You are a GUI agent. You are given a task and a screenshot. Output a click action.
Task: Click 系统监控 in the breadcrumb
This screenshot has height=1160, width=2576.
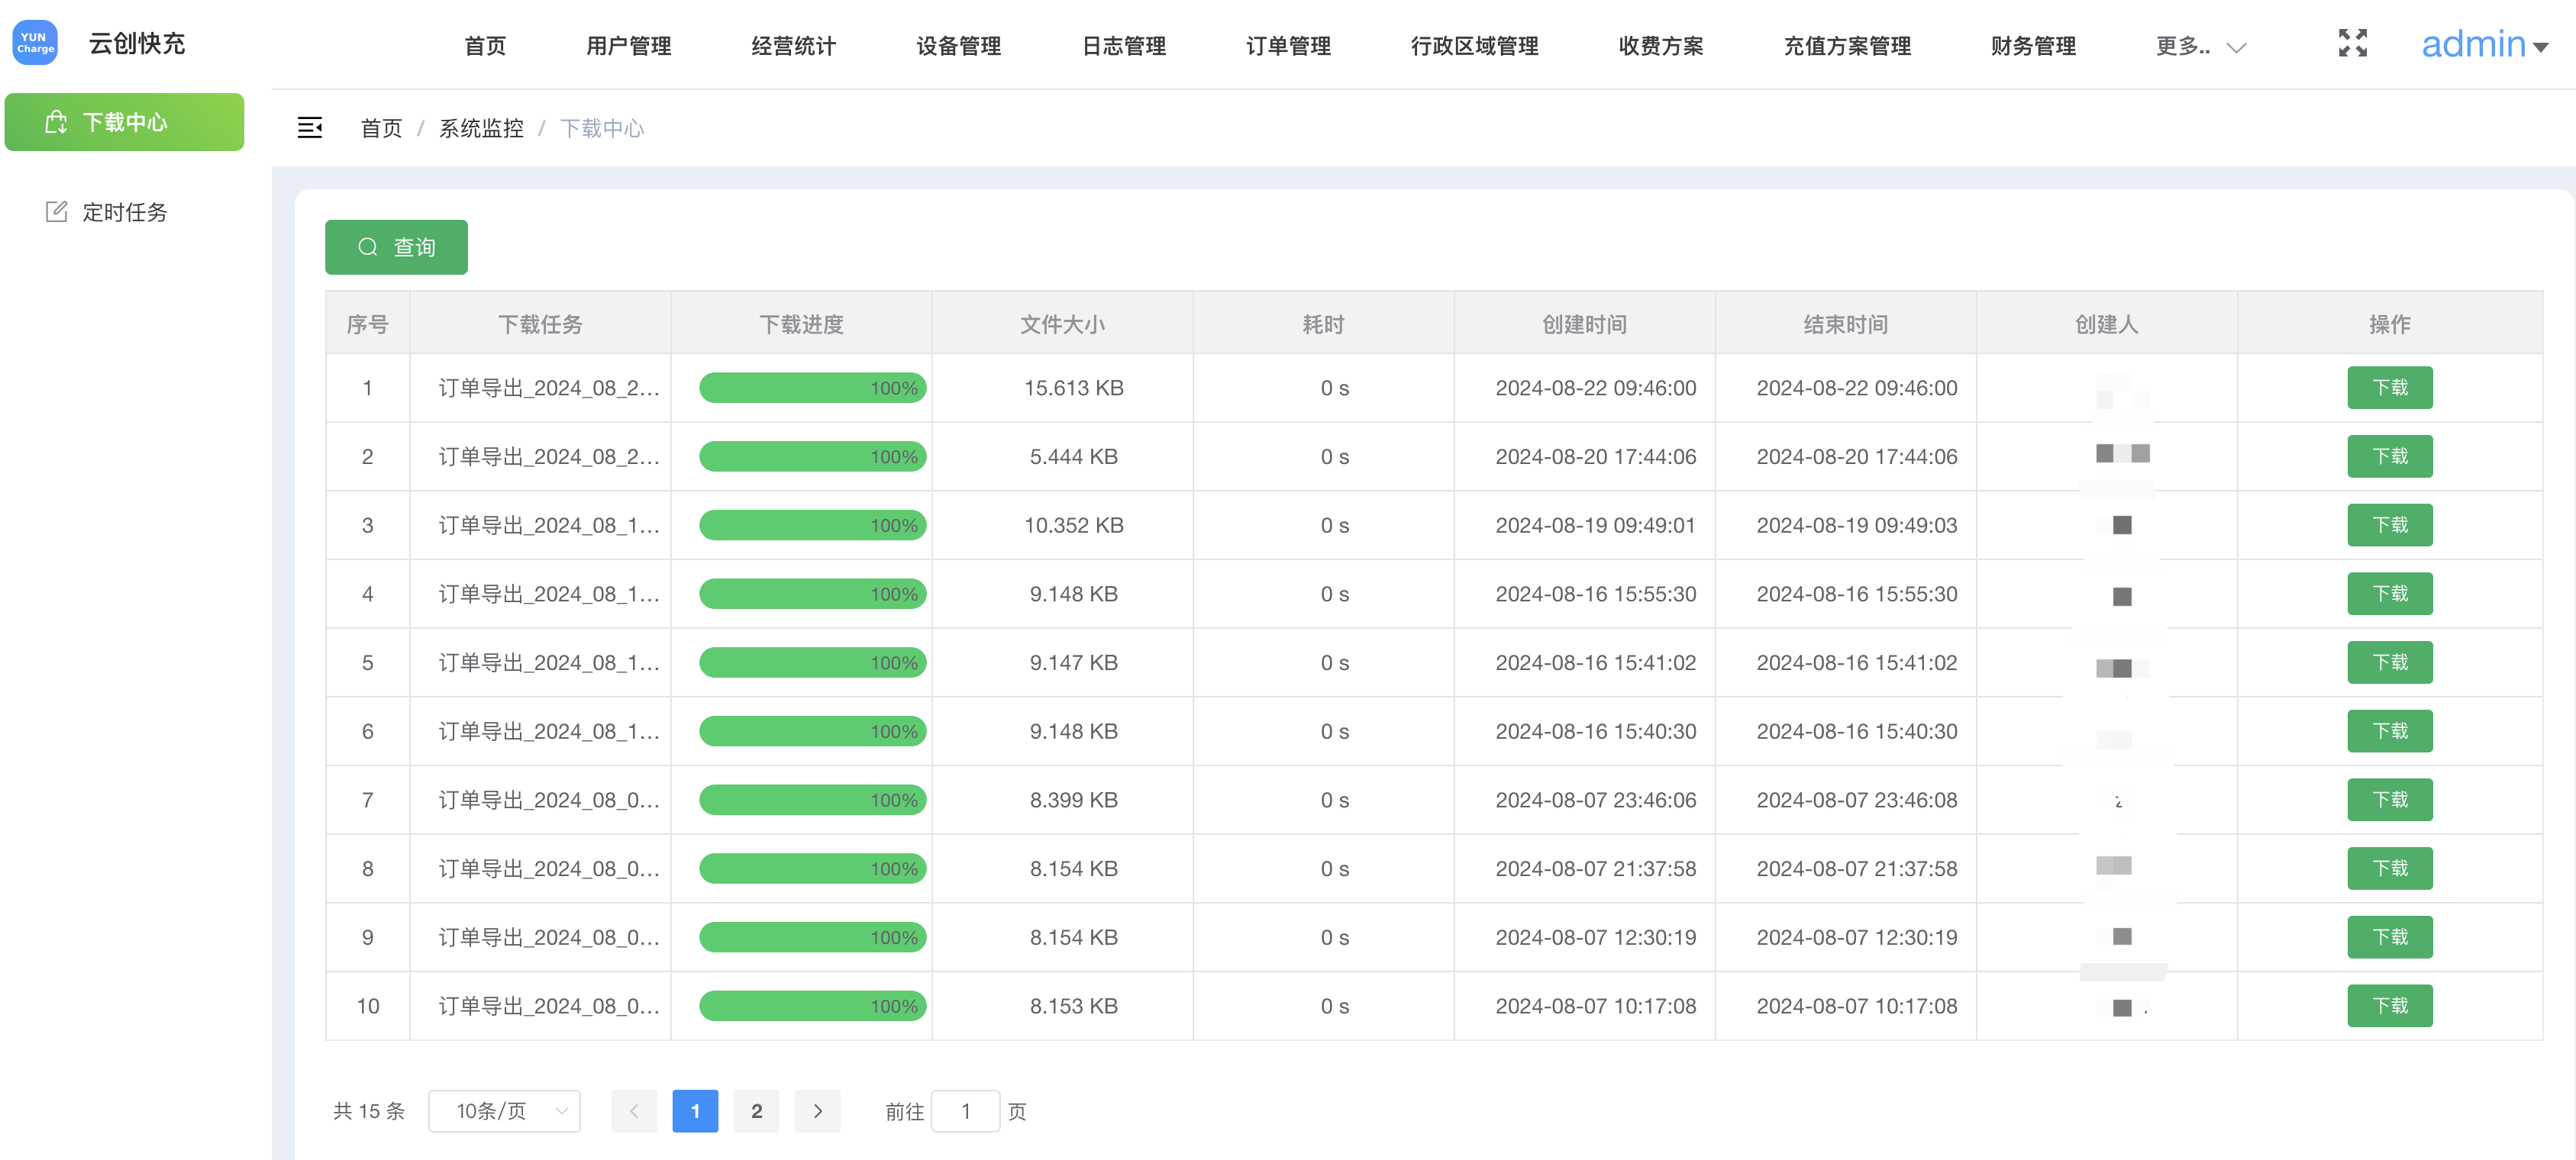[x=481, y=128]
